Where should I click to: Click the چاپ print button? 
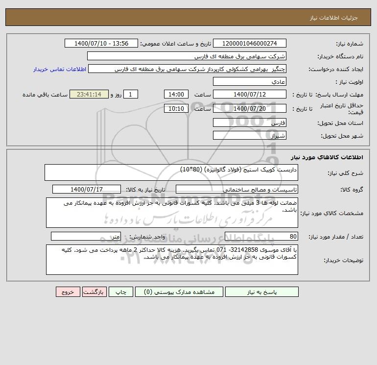point(121,292)
